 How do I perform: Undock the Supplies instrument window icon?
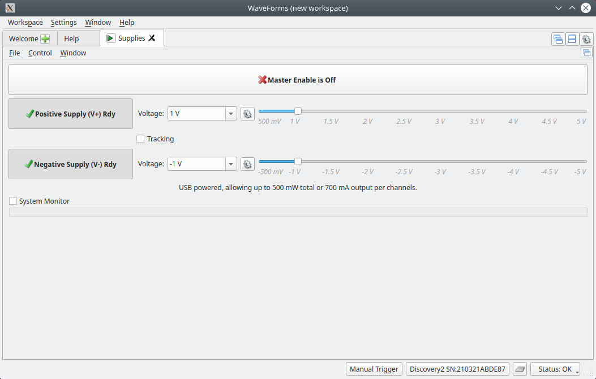(586, 53)
